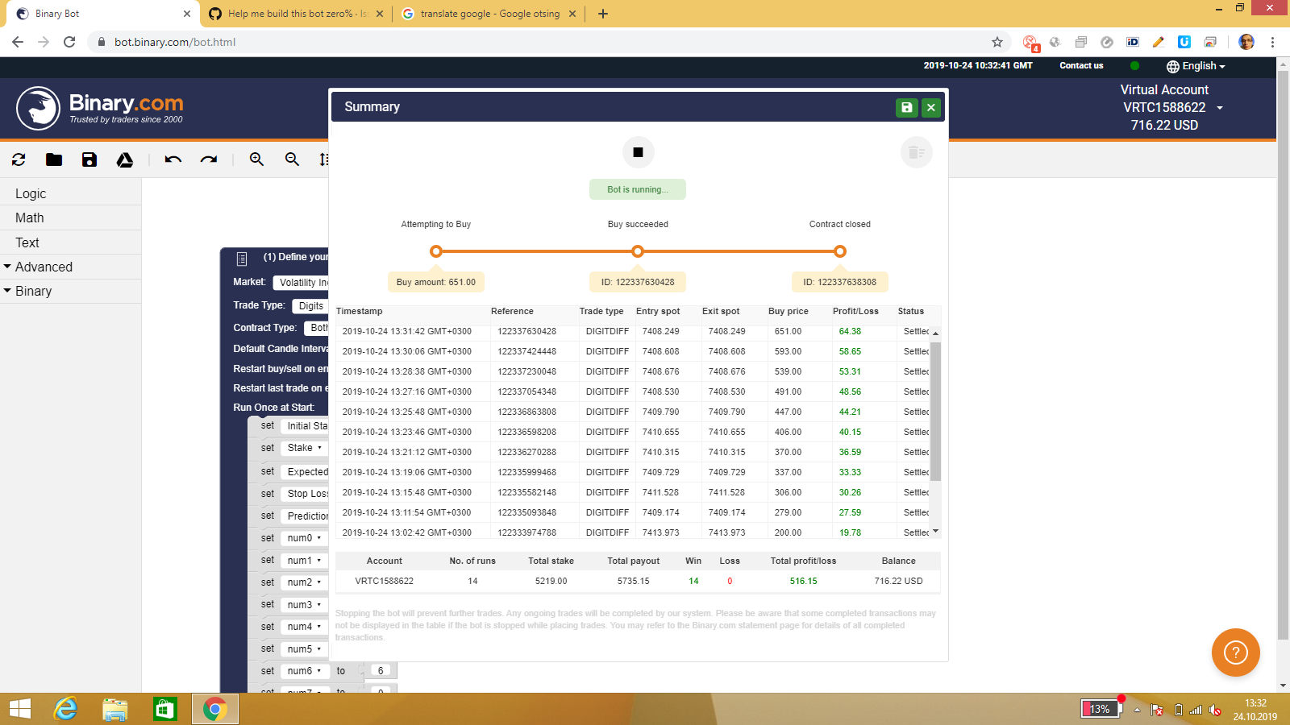The height and width of the screenshot is (725, 1290).
Task: Click the num6 value field 6
Action: [x=381, y=671]
